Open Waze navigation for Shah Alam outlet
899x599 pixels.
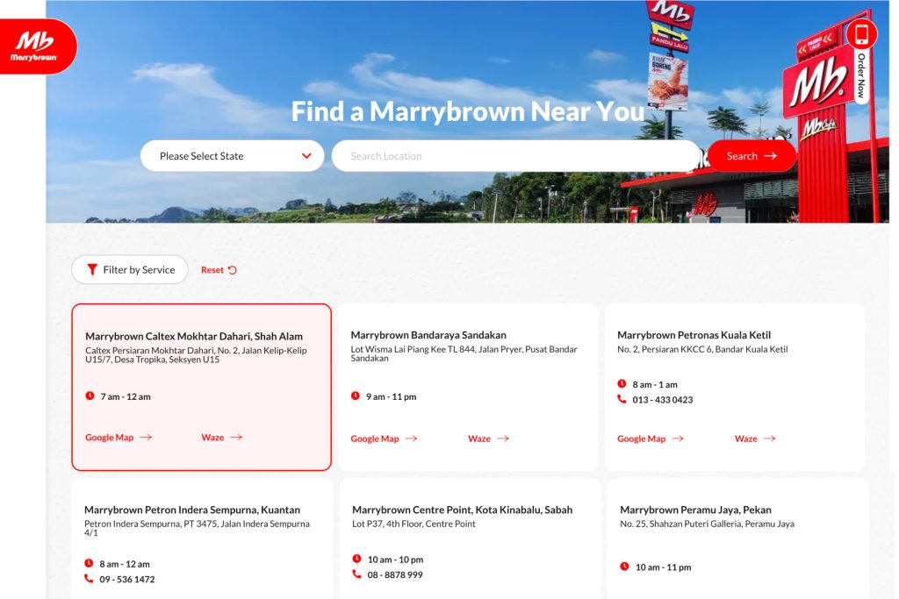(x=211, y=437)
